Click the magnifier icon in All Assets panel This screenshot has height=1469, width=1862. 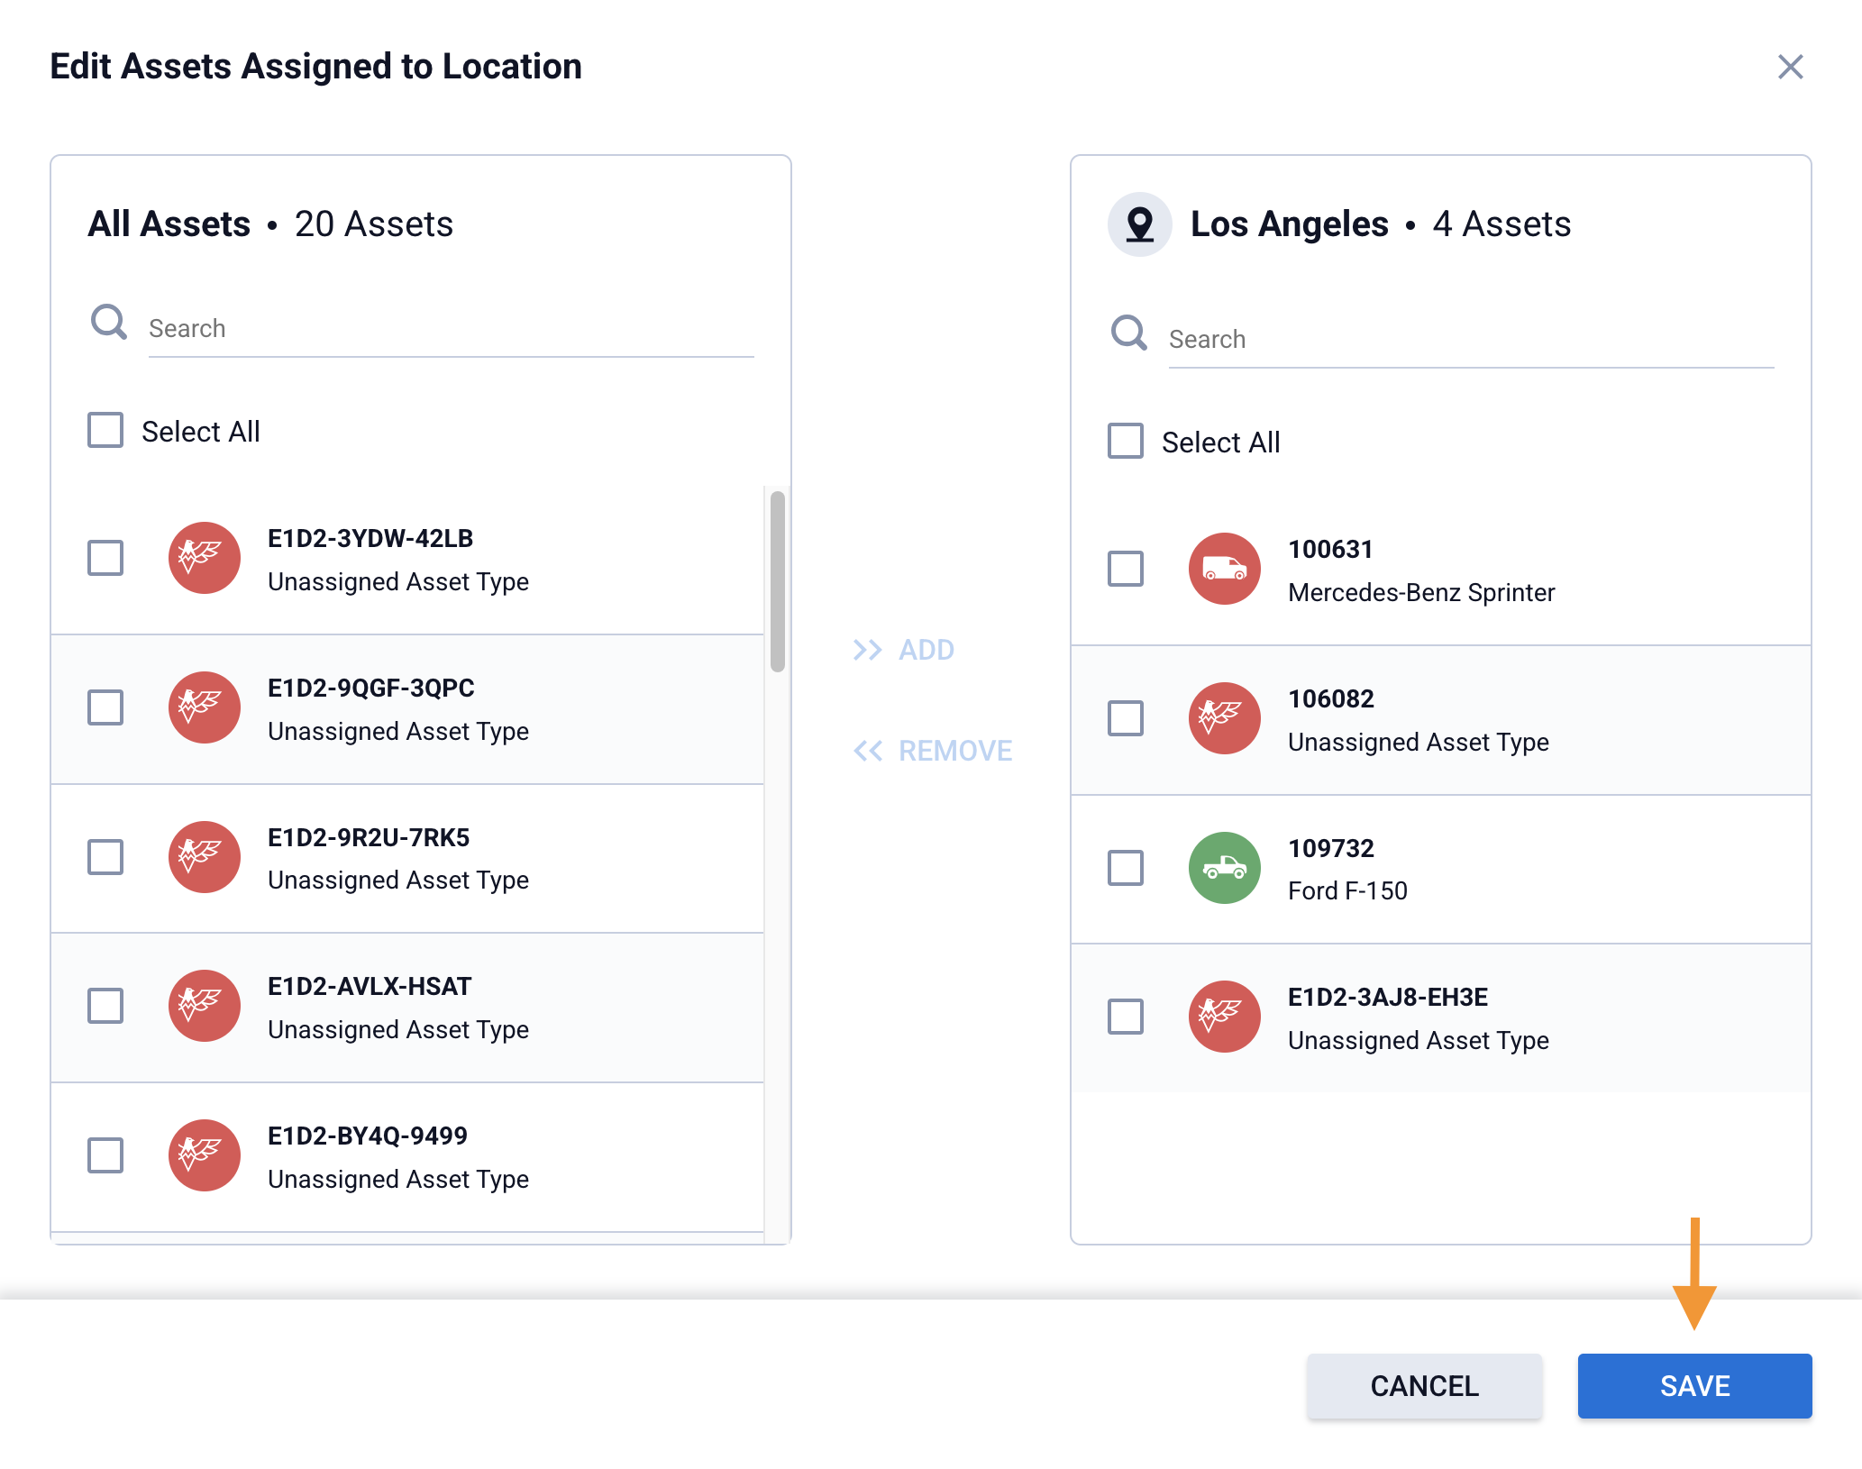coord(109,322)
